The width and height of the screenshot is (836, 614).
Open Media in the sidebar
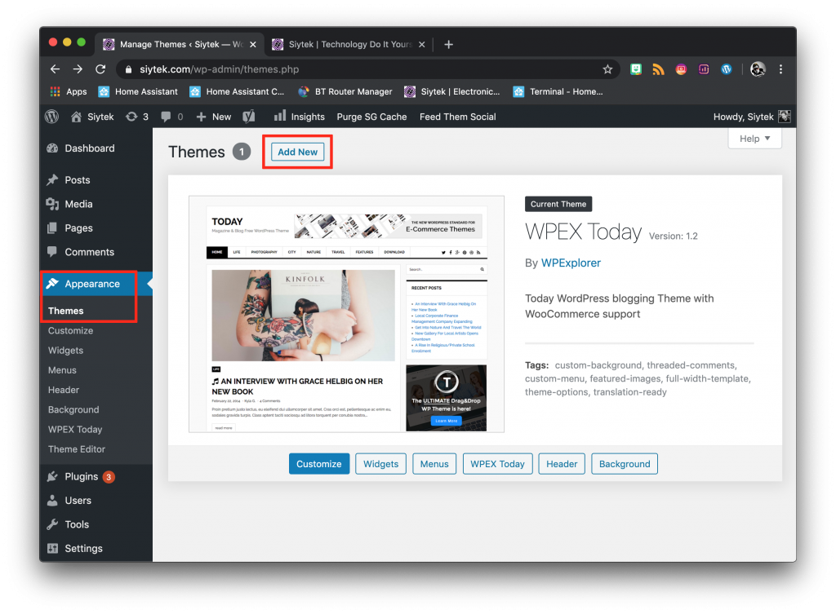[x=78, y=204]
